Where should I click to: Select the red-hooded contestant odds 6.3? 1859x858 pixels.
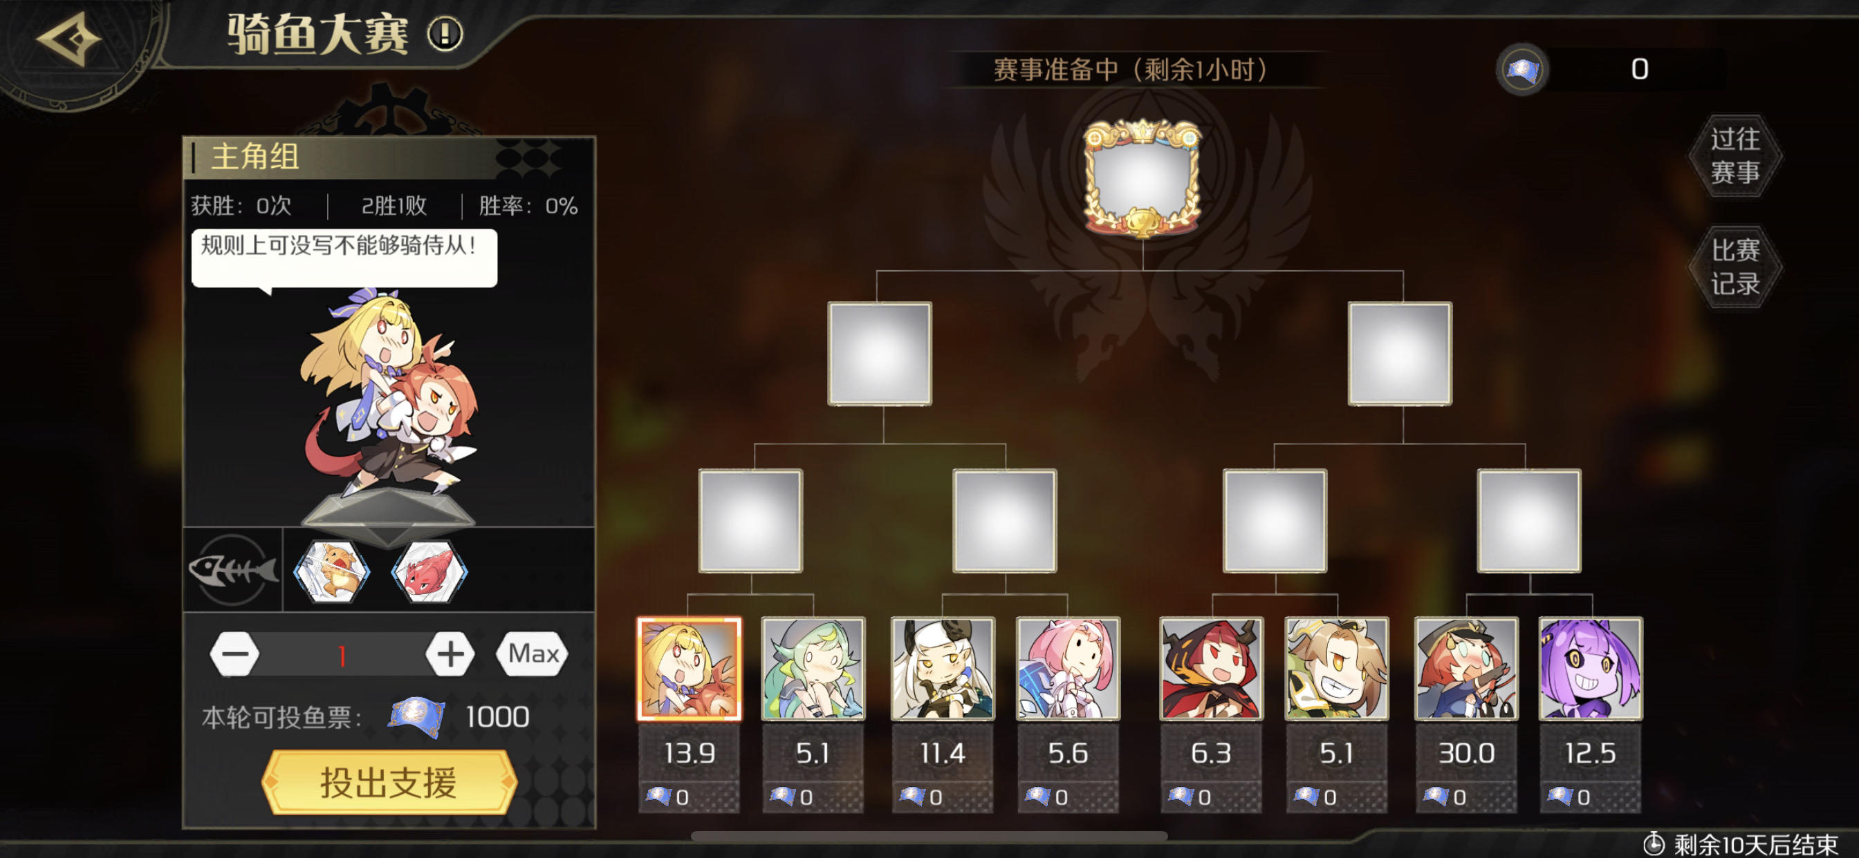pos(1211,669)
